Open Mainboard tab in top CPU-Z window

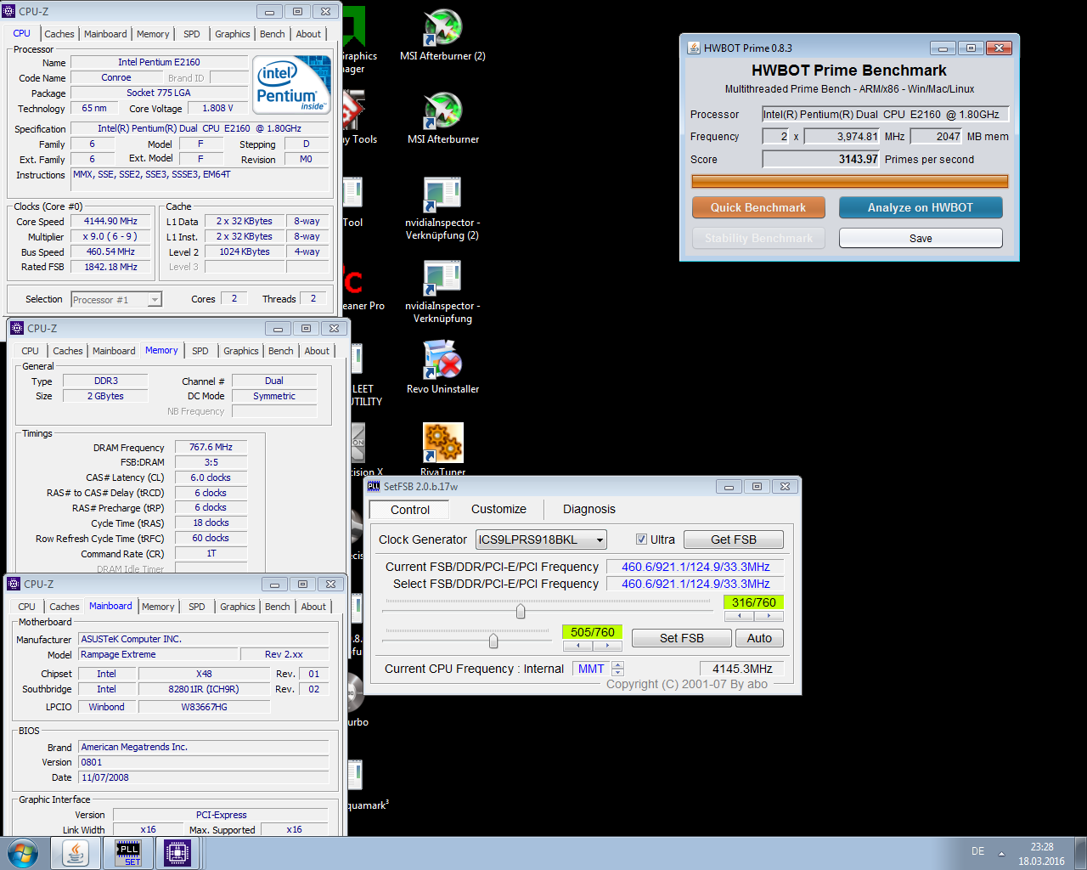(105, 34)
